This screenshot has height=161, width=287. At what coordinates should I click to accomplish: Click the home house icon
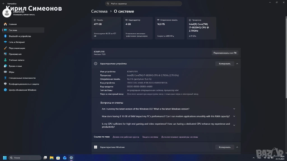5,24
